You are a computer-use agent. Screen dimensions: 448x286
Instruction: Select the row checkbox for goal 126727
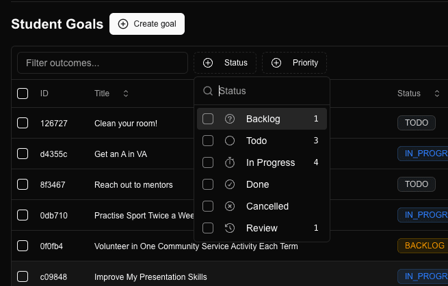(23, 123)
